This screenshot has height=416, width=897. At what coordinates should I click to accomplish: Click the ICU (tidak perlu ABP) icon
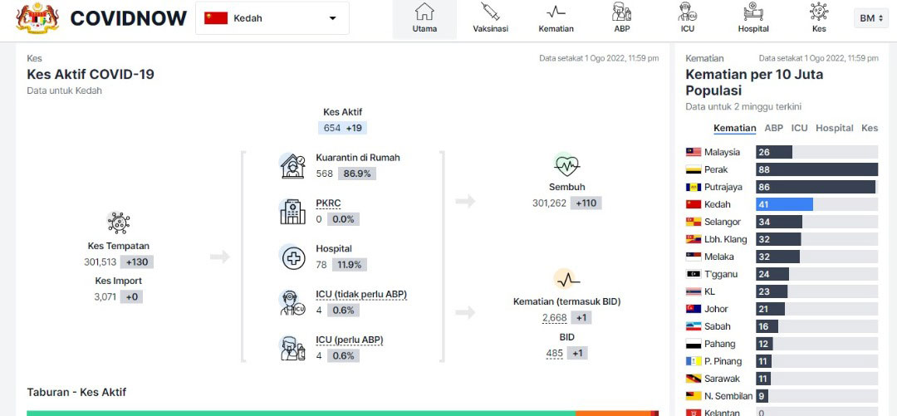(x=293, y=303)
